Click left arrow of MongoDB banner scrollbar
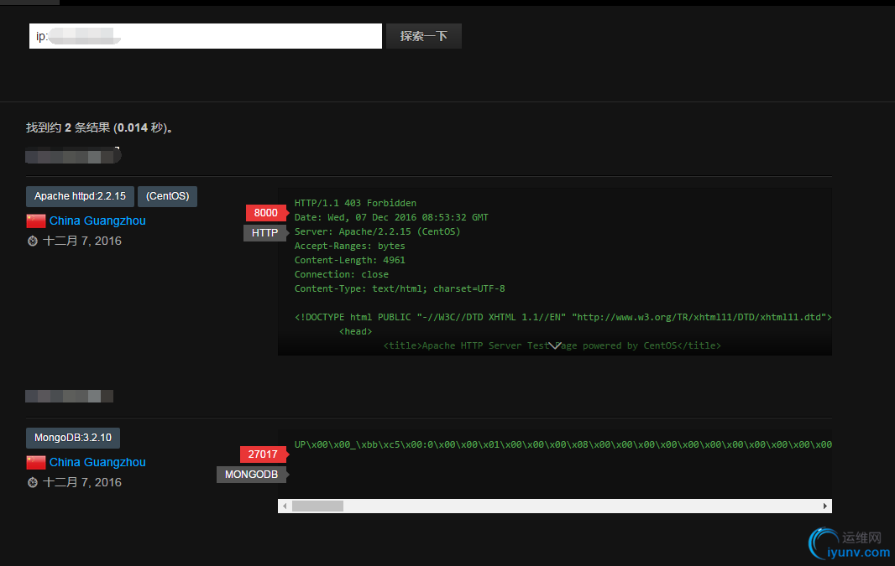 [x=285, y=506]
